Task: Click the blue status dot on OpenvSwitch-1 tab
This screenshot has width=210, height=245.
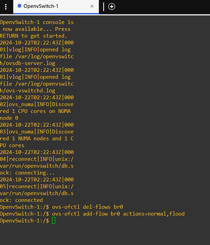Action: (20, 6)
